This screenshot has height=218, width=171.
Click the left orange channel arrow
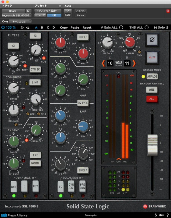(103, 63)
